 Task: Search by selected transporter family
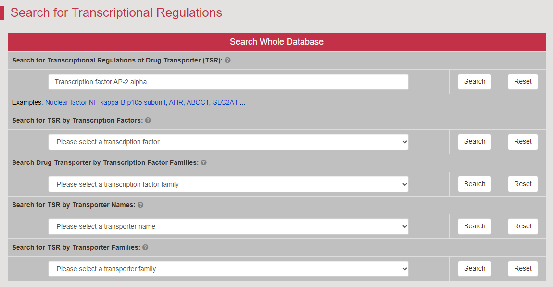coord(474,269)
